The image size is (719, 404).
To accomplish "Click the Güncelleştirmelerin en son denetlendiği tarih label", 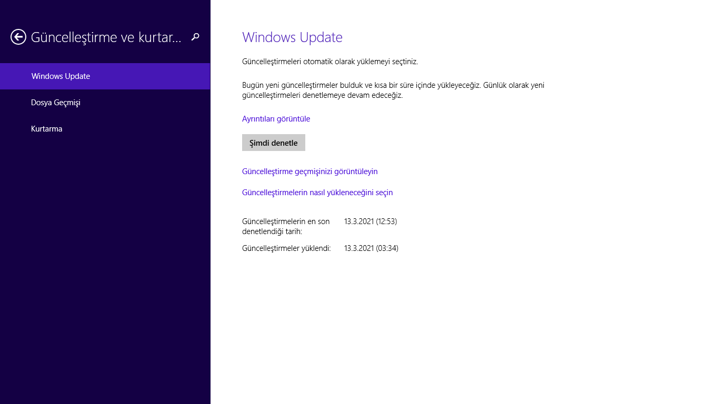I will coord(286,227).
